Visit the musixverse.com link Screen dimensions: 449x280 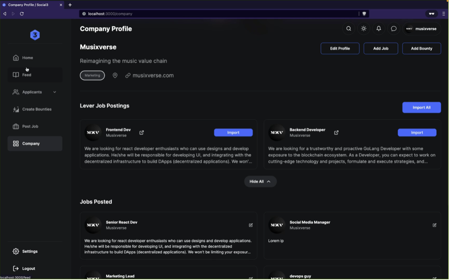pyautogui.click(x=153, y=76)
